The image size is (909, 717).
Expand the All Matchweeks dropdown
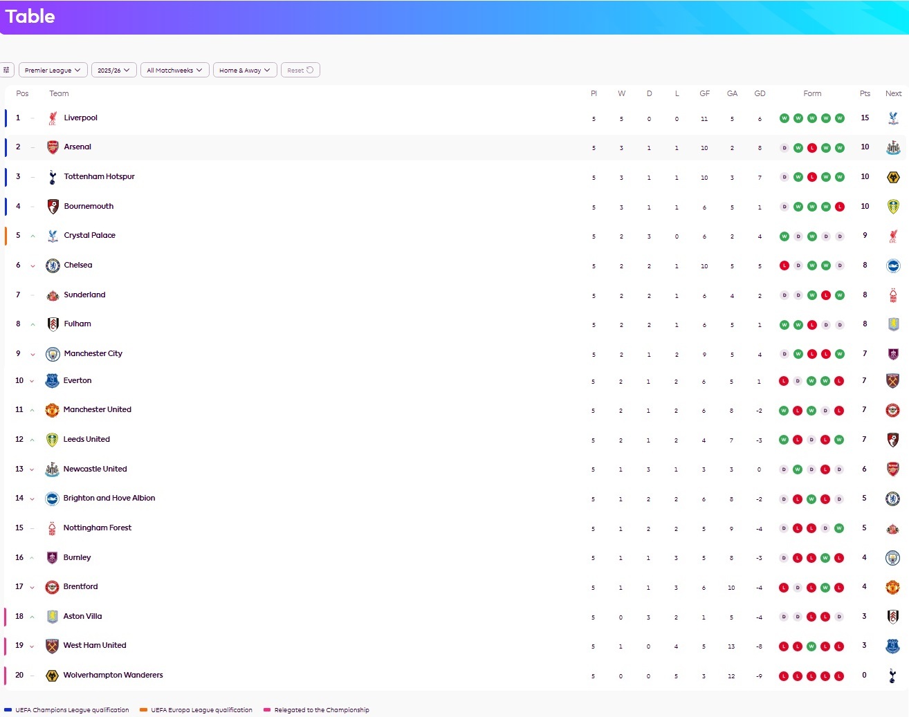click(x=175, y=70)
